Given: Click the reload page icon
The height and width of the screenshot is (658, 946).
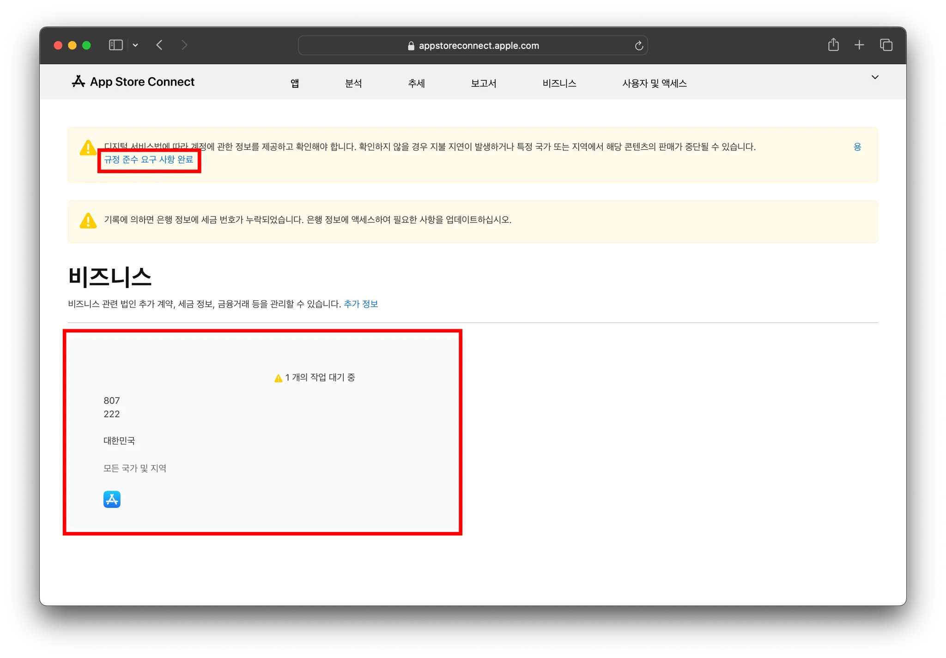Looking at the screenshot, I should (639, 46).
